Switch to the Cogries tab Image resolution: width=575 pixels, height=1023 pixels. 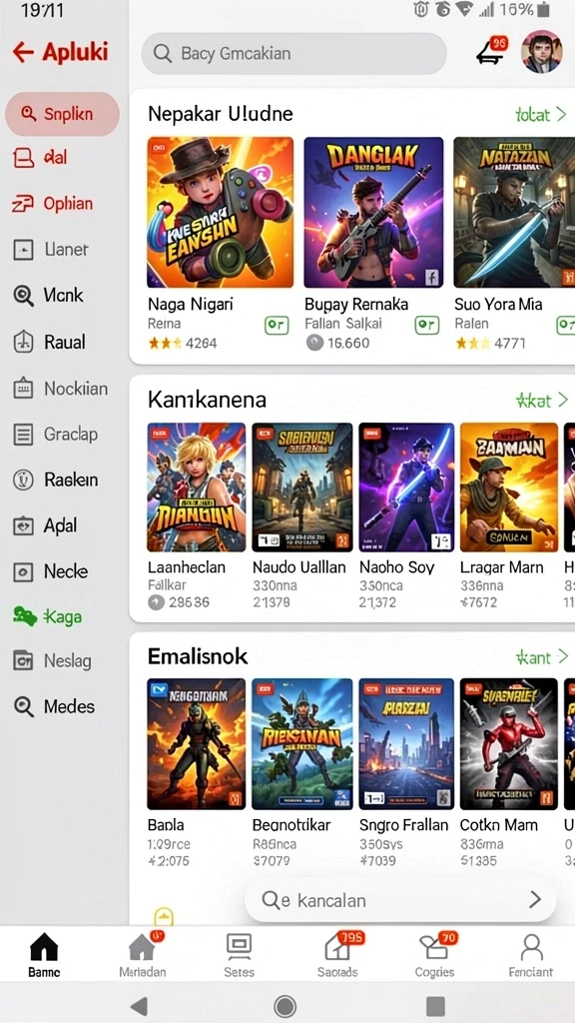tap(435, 955)
